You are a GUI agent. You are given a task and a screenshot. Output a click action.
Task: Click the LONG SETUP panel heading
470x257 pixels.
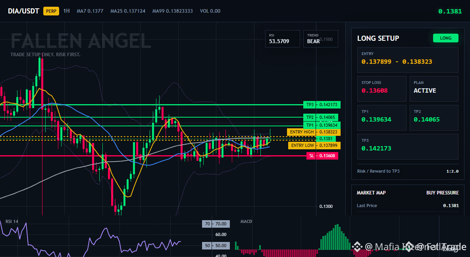pos(378,38)
